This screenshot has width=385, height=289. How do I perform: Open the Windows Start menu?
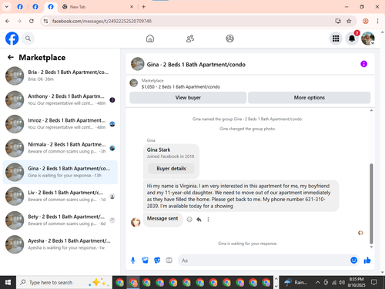(x=8, y=283)
